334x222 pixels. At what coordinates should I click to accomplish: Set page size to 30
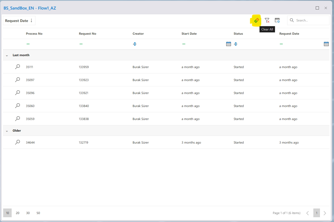[28, 213]
